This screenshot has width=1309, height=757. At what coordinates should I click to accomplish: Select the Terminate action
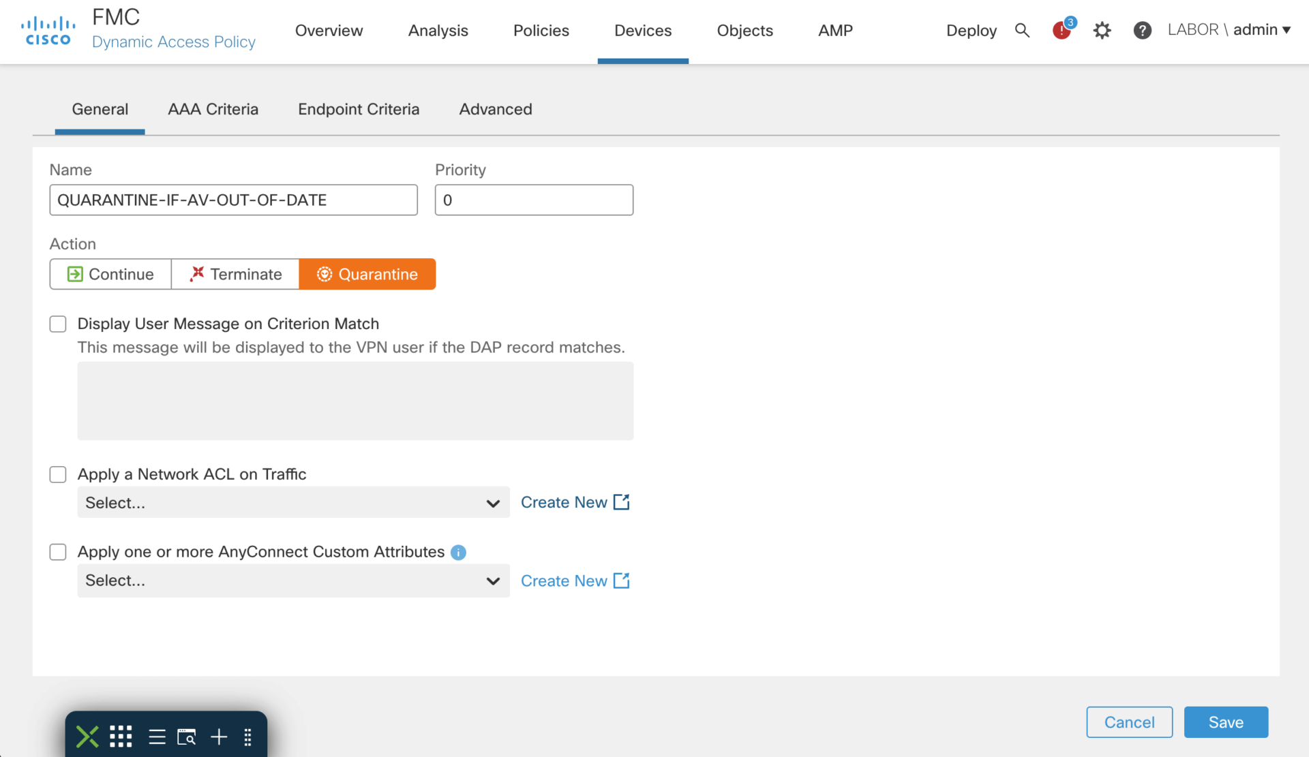click(235, 274)
